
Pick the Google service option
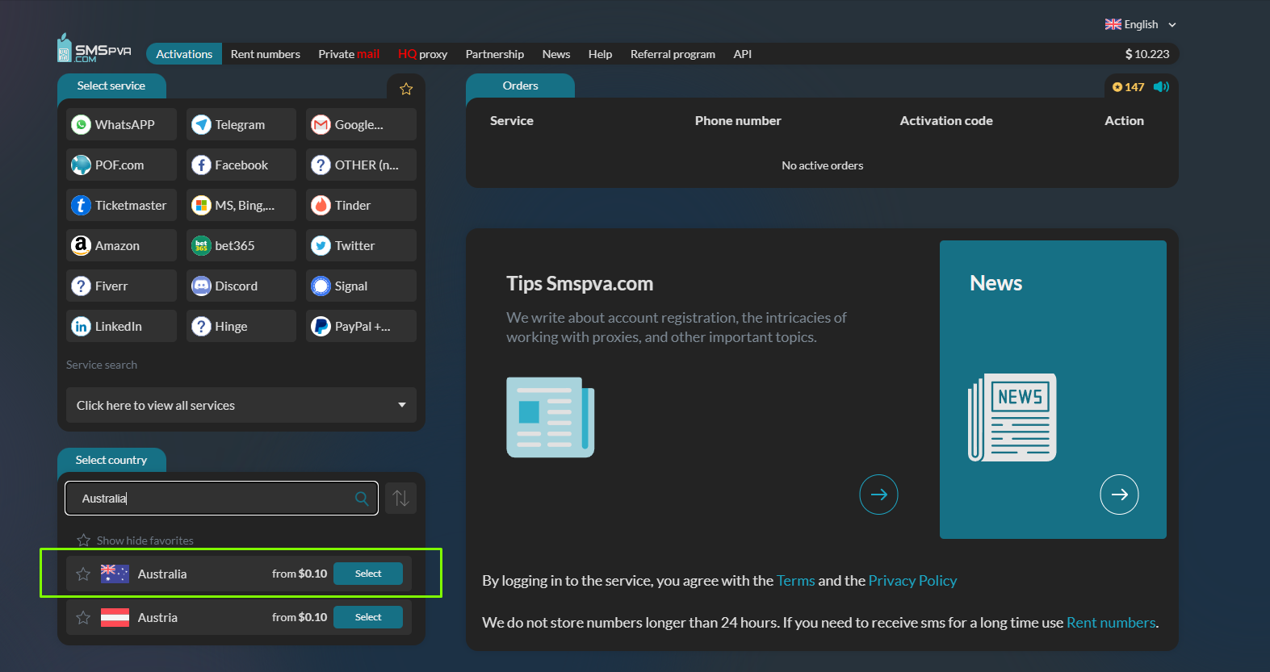361,124
